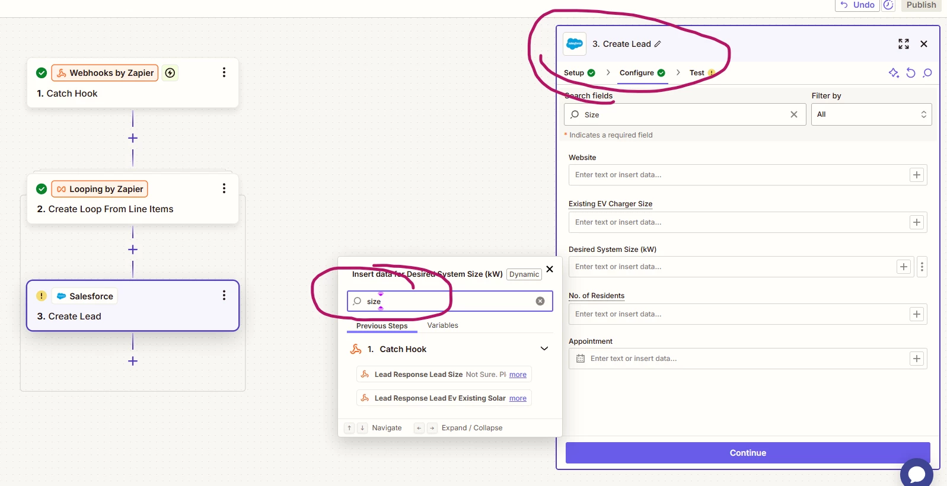Clear the Size search field

794,114
